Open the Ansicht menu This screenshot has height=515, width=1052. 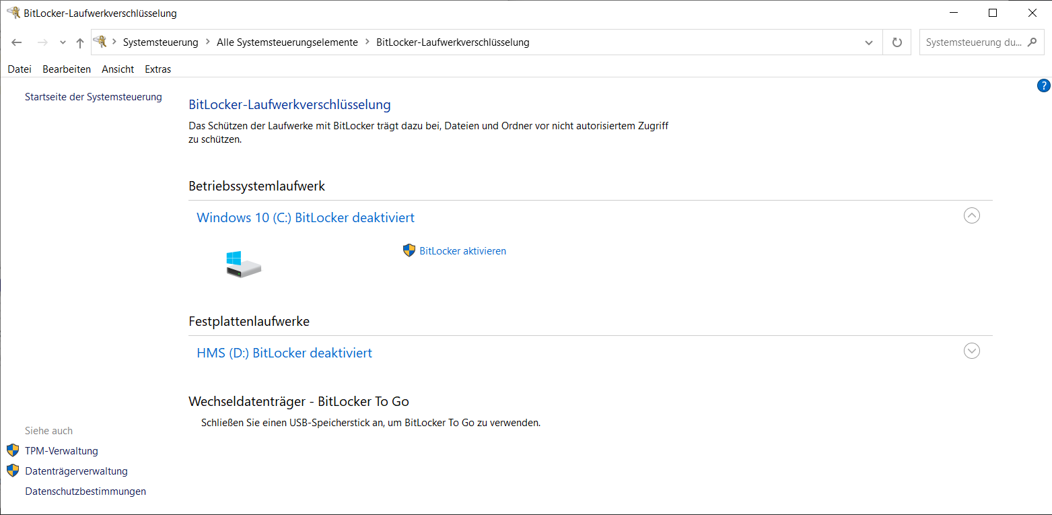point(118,69)
